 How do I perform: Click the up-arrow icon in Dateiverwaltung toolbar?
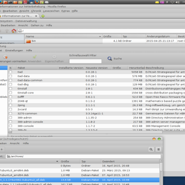(x=7, y=31)
